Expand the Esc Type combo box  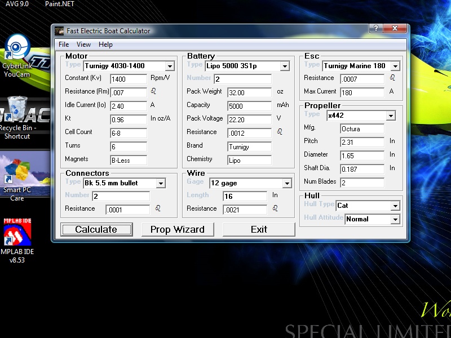(x=395, y=66)
